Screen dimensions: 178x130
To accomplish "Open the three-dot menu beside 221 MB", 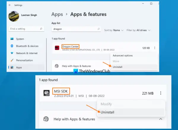I will click(x=161, y=93).
